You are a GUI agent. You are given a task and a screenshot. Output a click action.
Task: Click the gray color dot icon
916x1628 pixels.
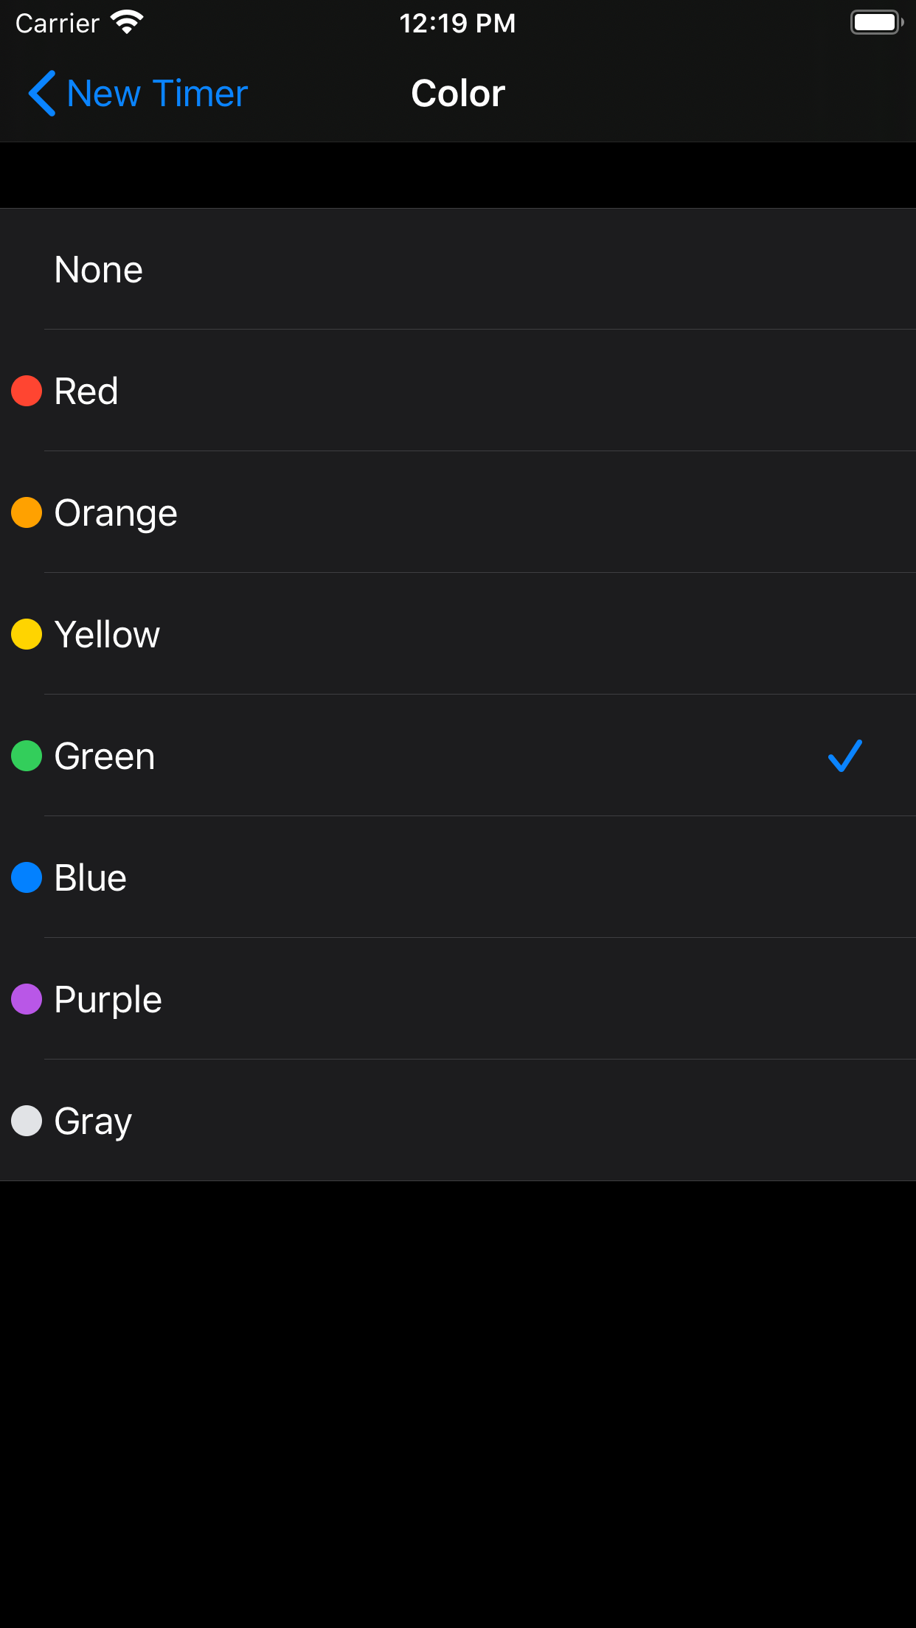click(27, 1121)
